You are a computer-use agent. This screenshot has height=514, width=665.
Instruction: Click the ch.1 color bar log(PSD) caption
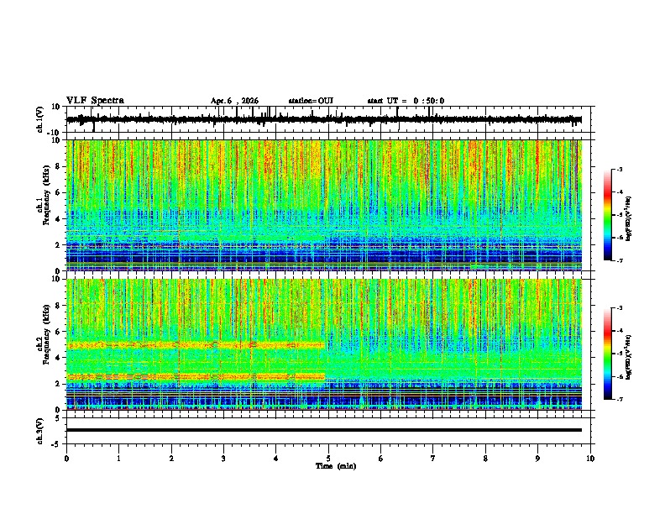point(629,218)
